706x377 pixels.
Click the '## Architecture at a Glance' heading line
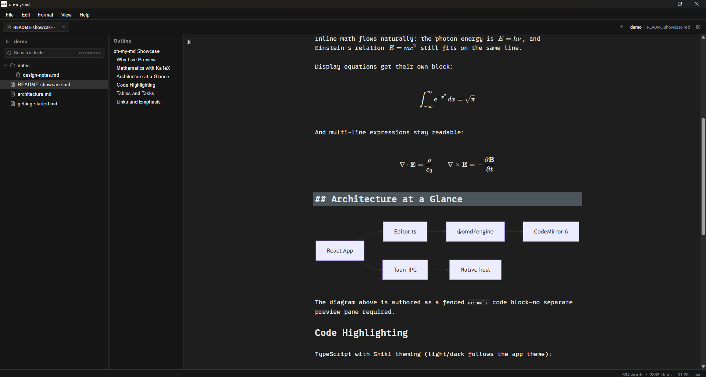click(x=447, y=199)
